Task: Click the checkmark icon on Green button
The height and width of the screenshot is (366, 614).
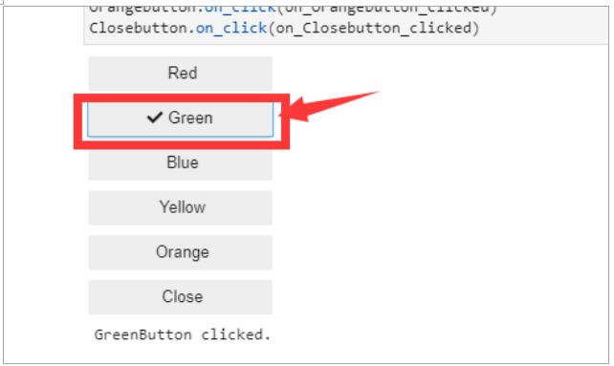Action: [155, 117]
